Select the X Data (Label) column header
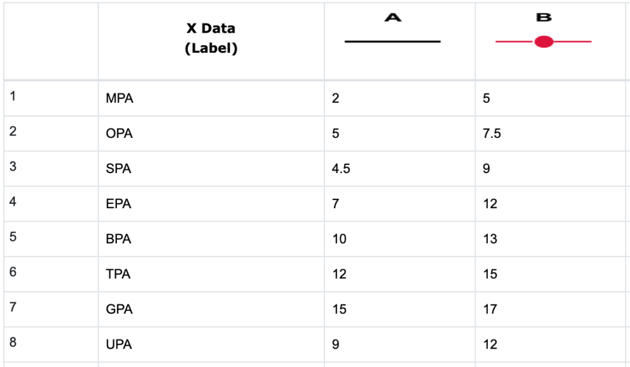Image resolution: width=630 pixels, height=367 pixels. [211, 38]
